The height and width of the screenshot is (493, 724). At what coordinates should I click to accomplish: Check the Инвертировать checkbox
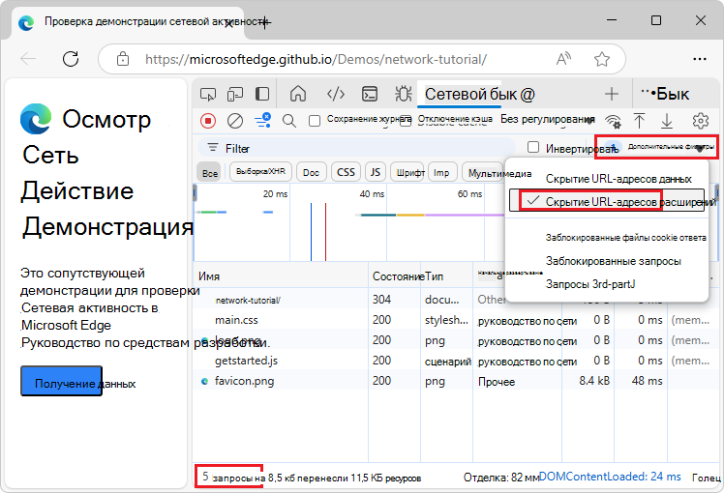(x=533, y=147)
